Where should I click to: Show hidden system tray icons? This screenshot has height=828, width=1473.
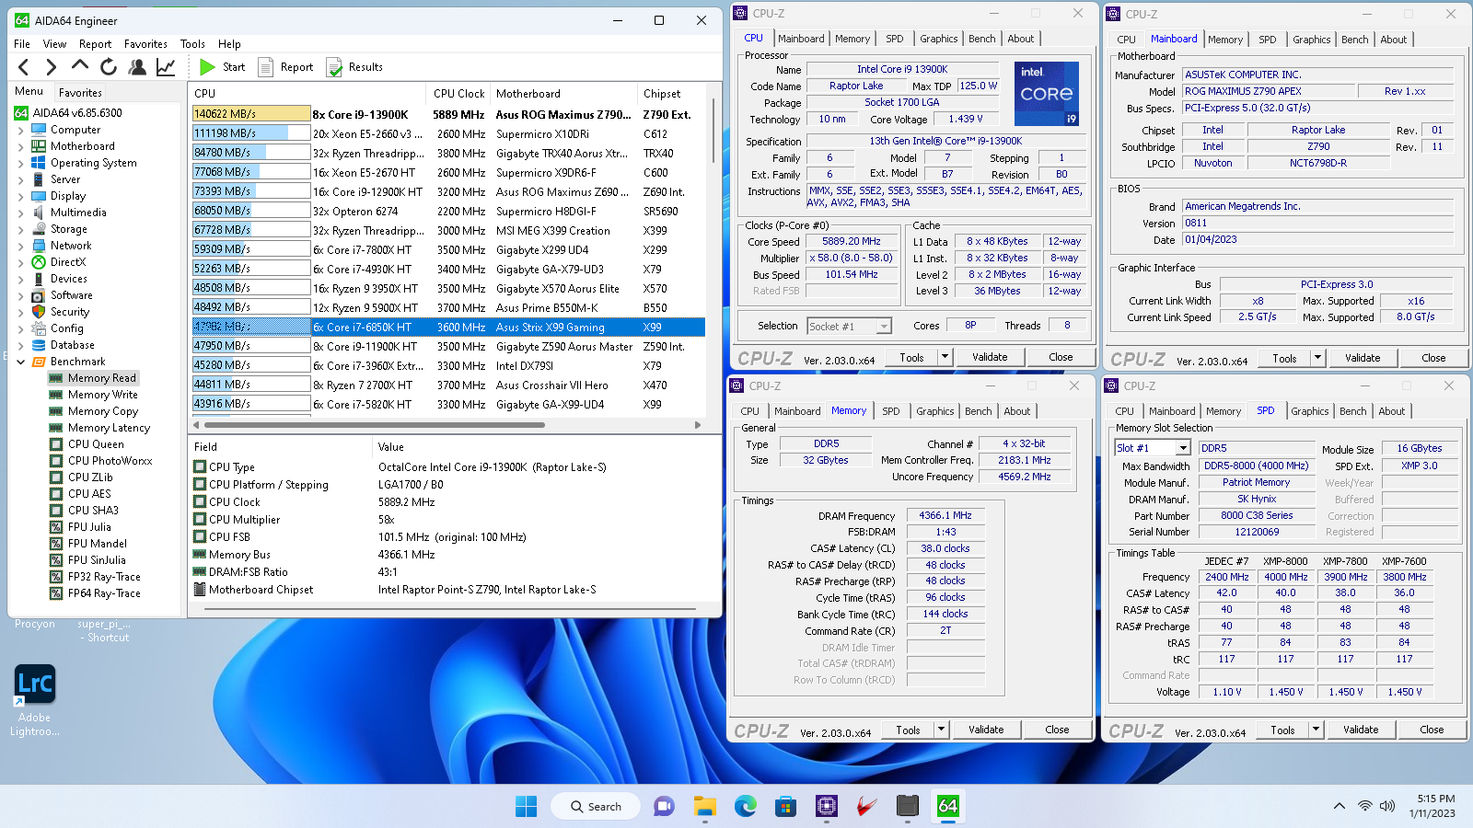point(1339,806)
